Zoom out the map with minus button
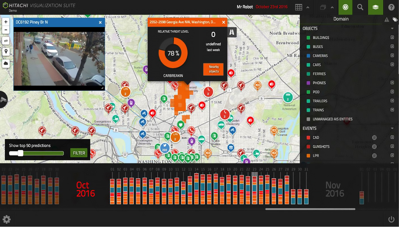 click(6, 30)
